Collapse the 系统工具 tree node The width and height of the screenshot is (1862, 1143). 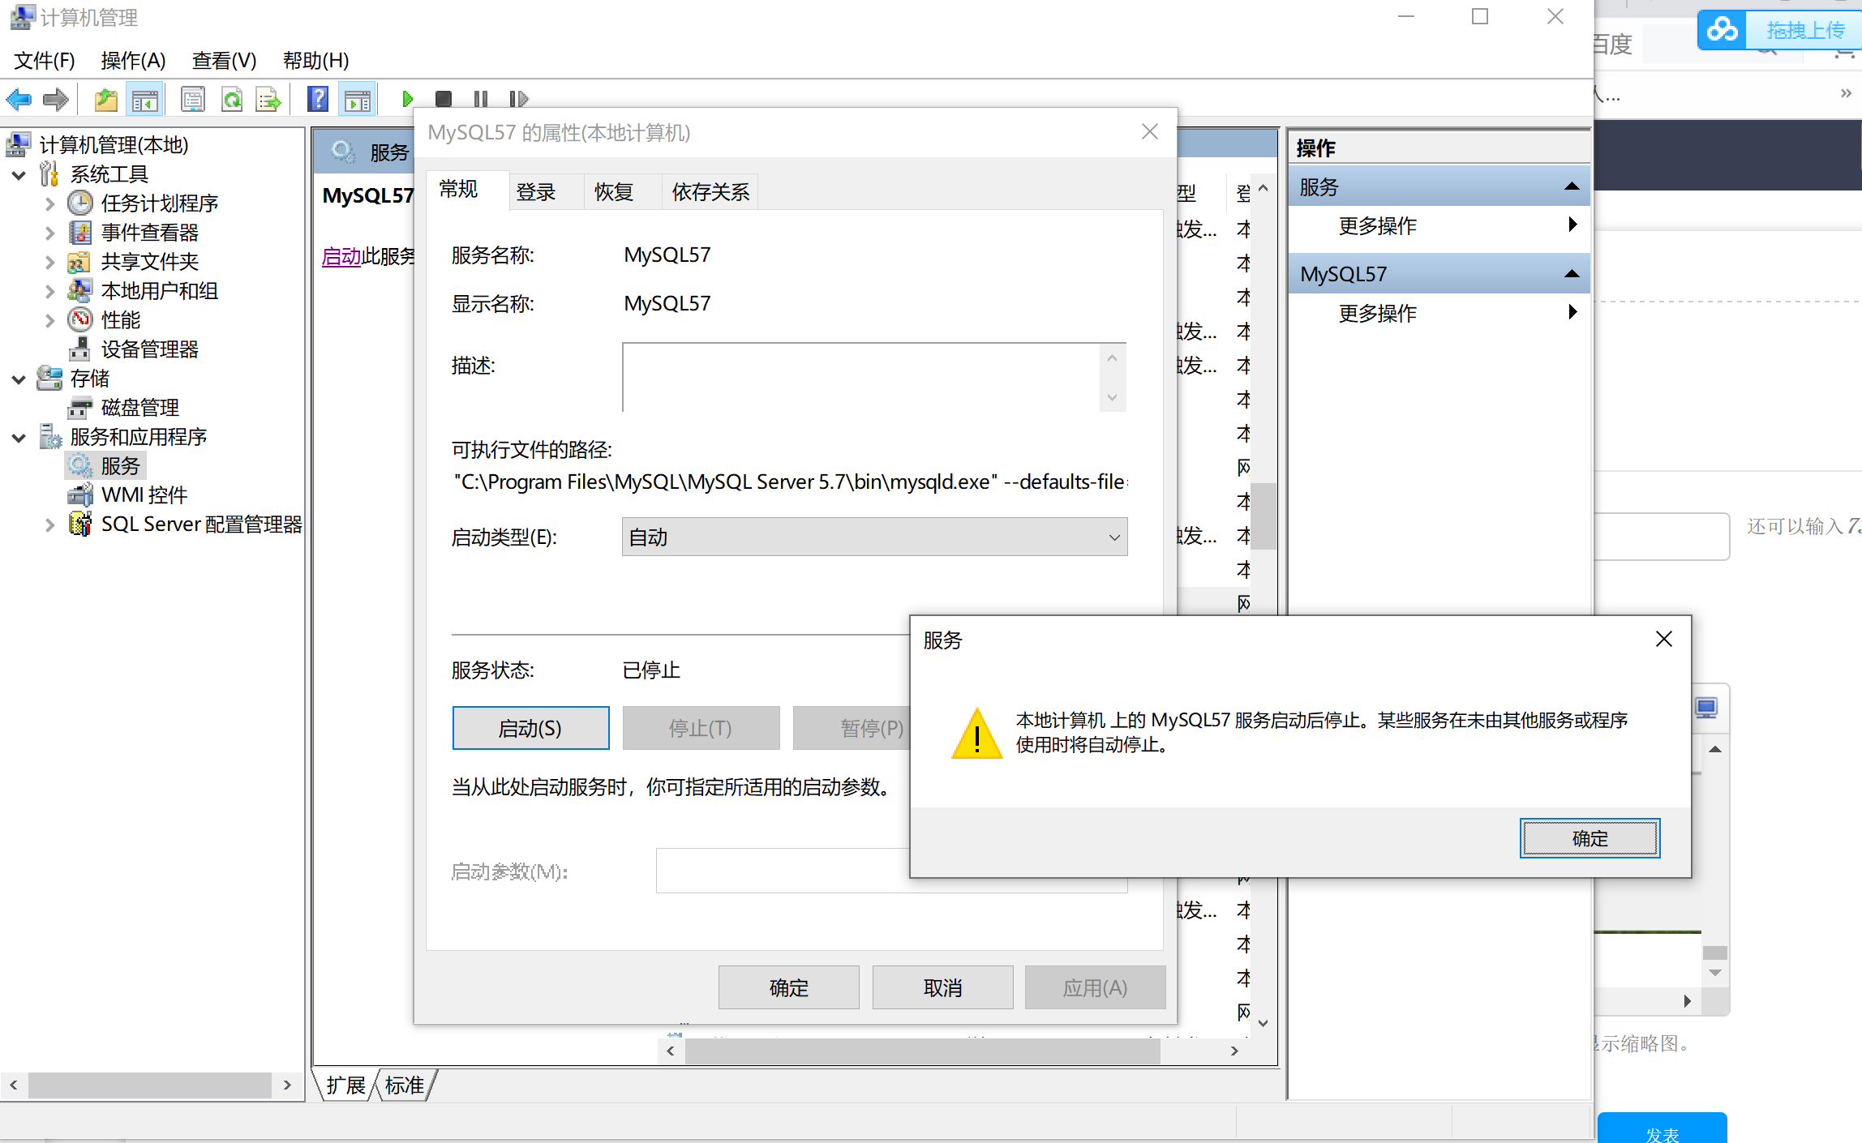click(19, 175)
